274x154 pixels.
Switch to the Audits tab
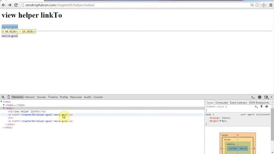[x=87, y=97]
